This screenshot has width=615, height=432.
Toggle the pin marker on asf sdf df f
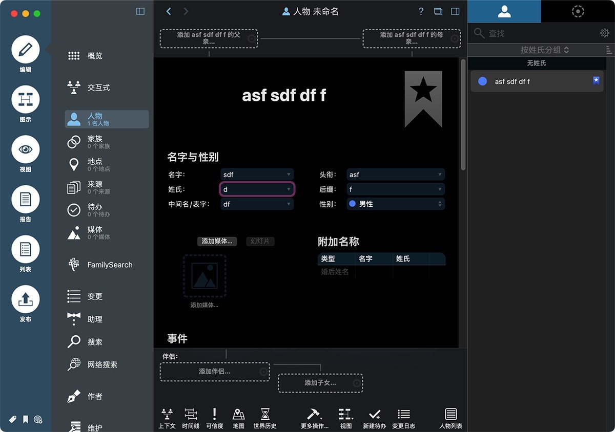click(596, 80)
